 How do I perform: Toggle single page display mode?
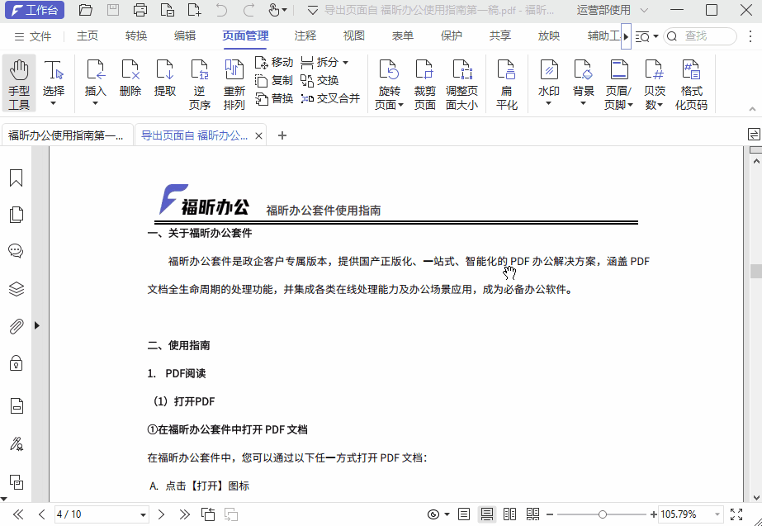coord(464,513)
